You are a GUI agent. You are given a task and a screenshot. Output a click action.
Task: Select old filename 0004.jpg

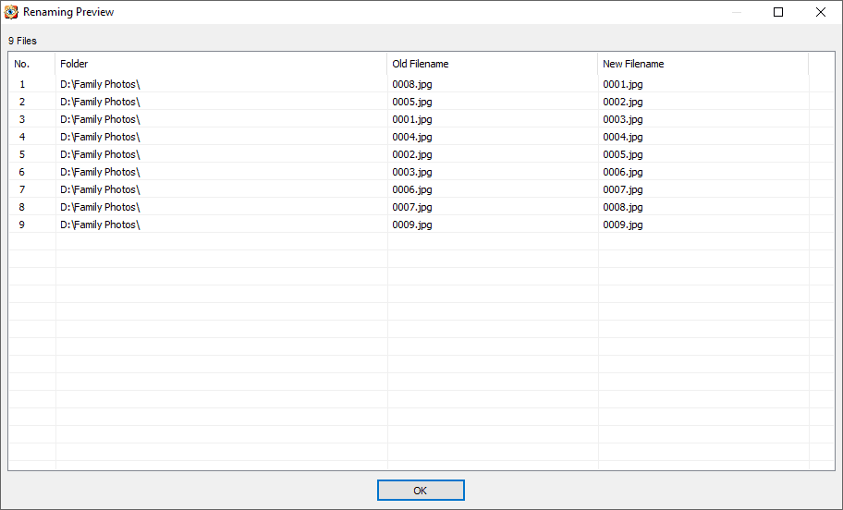tap(412, 137)
